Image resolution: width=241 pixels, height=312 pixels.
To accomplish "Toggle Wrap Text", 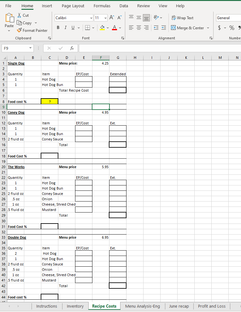I will coord(182,18).
